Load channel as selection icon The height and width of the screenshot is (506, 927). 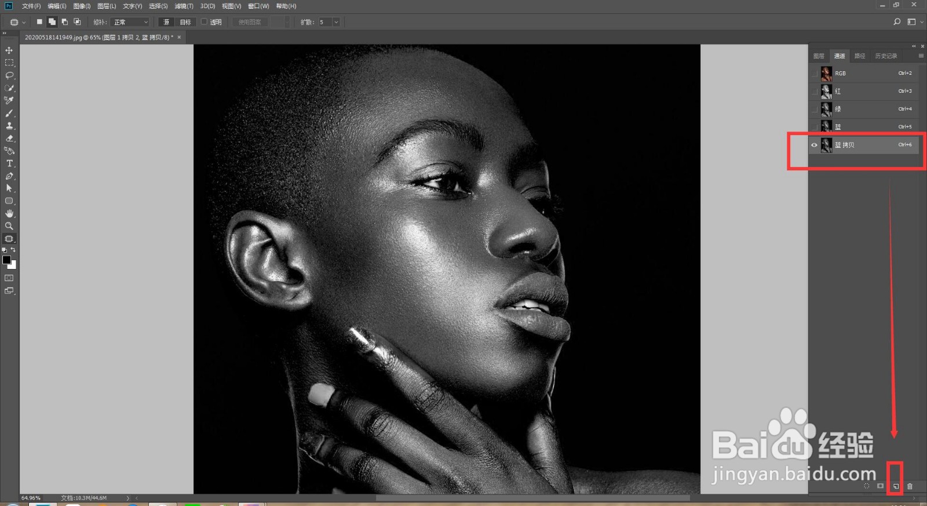click(867, 486)
